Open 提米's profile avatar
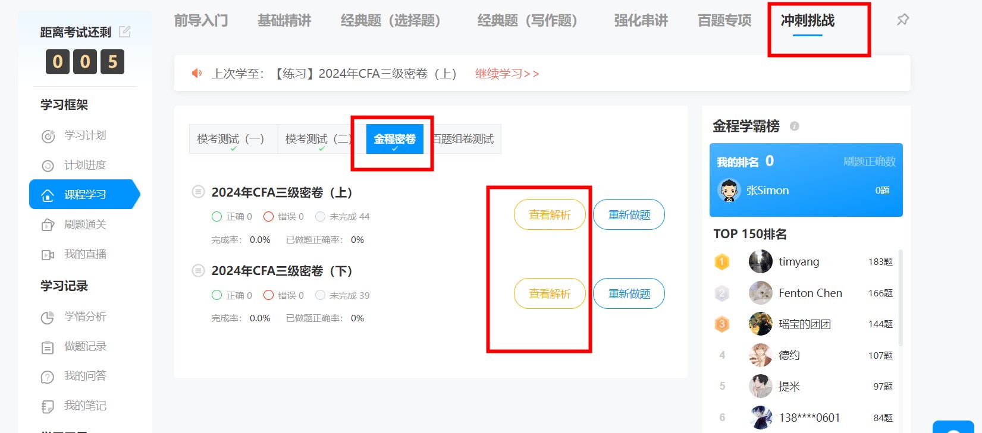 point(761,386)
